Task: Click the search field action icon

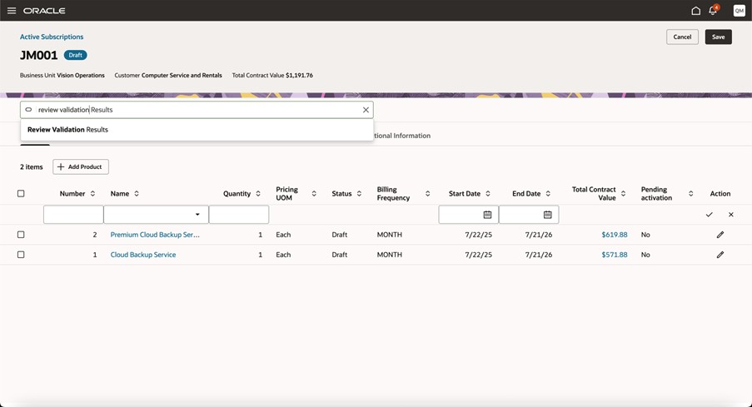Action: tap(28, 110)
